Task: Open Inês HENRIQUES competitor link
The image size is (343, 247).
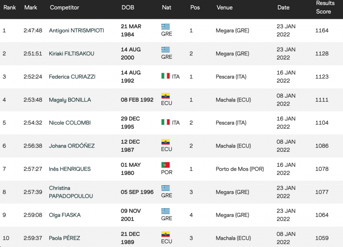Action: (x=69, y=169)
